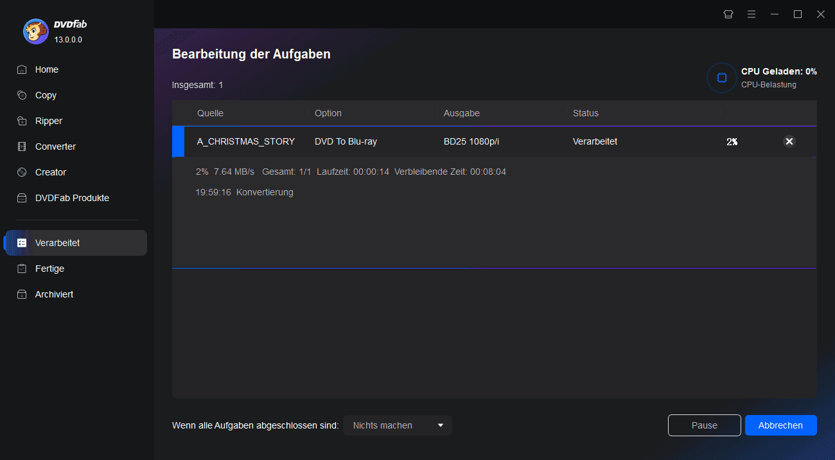Click the CPU Geladen: 0% text
The height and width of the screenshot is (460, 835).
tap(779, 71)
